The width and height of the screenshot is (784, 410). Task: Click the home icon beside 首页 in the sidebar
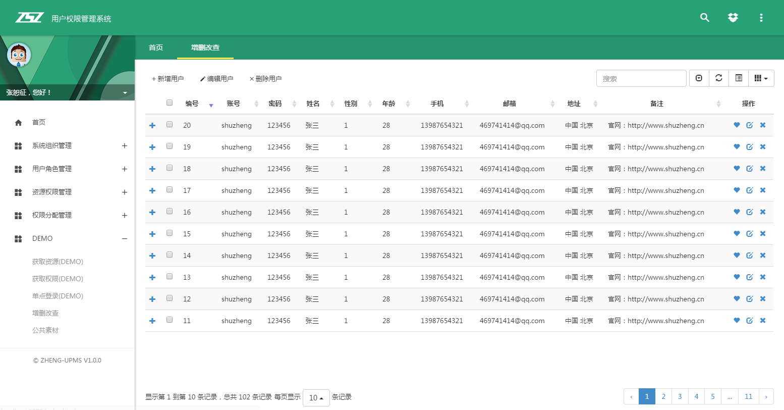[x=19, y=122]
